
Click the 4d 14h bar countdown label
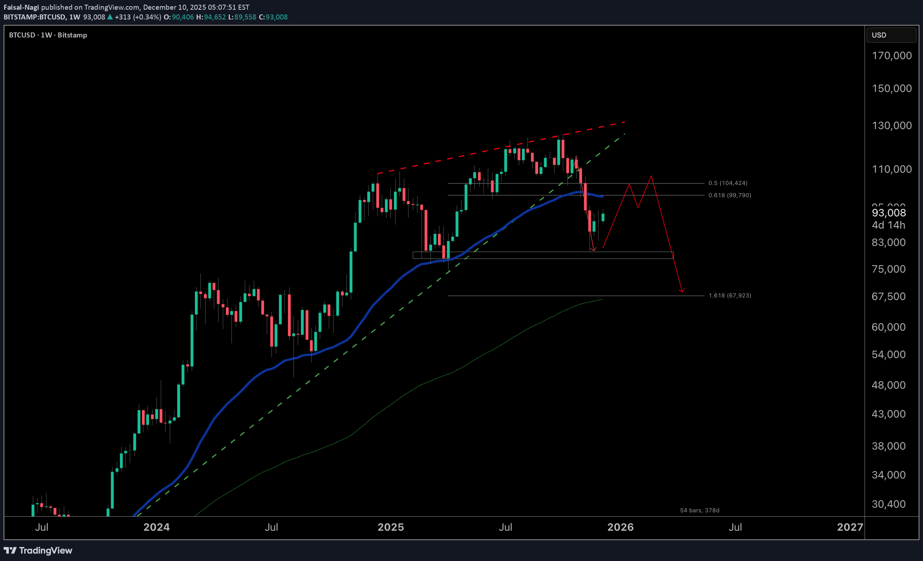[x=888, y=225]
